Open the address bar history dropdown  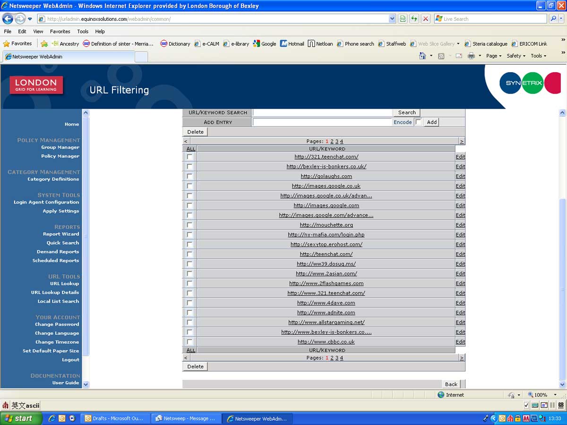(392, 18)
